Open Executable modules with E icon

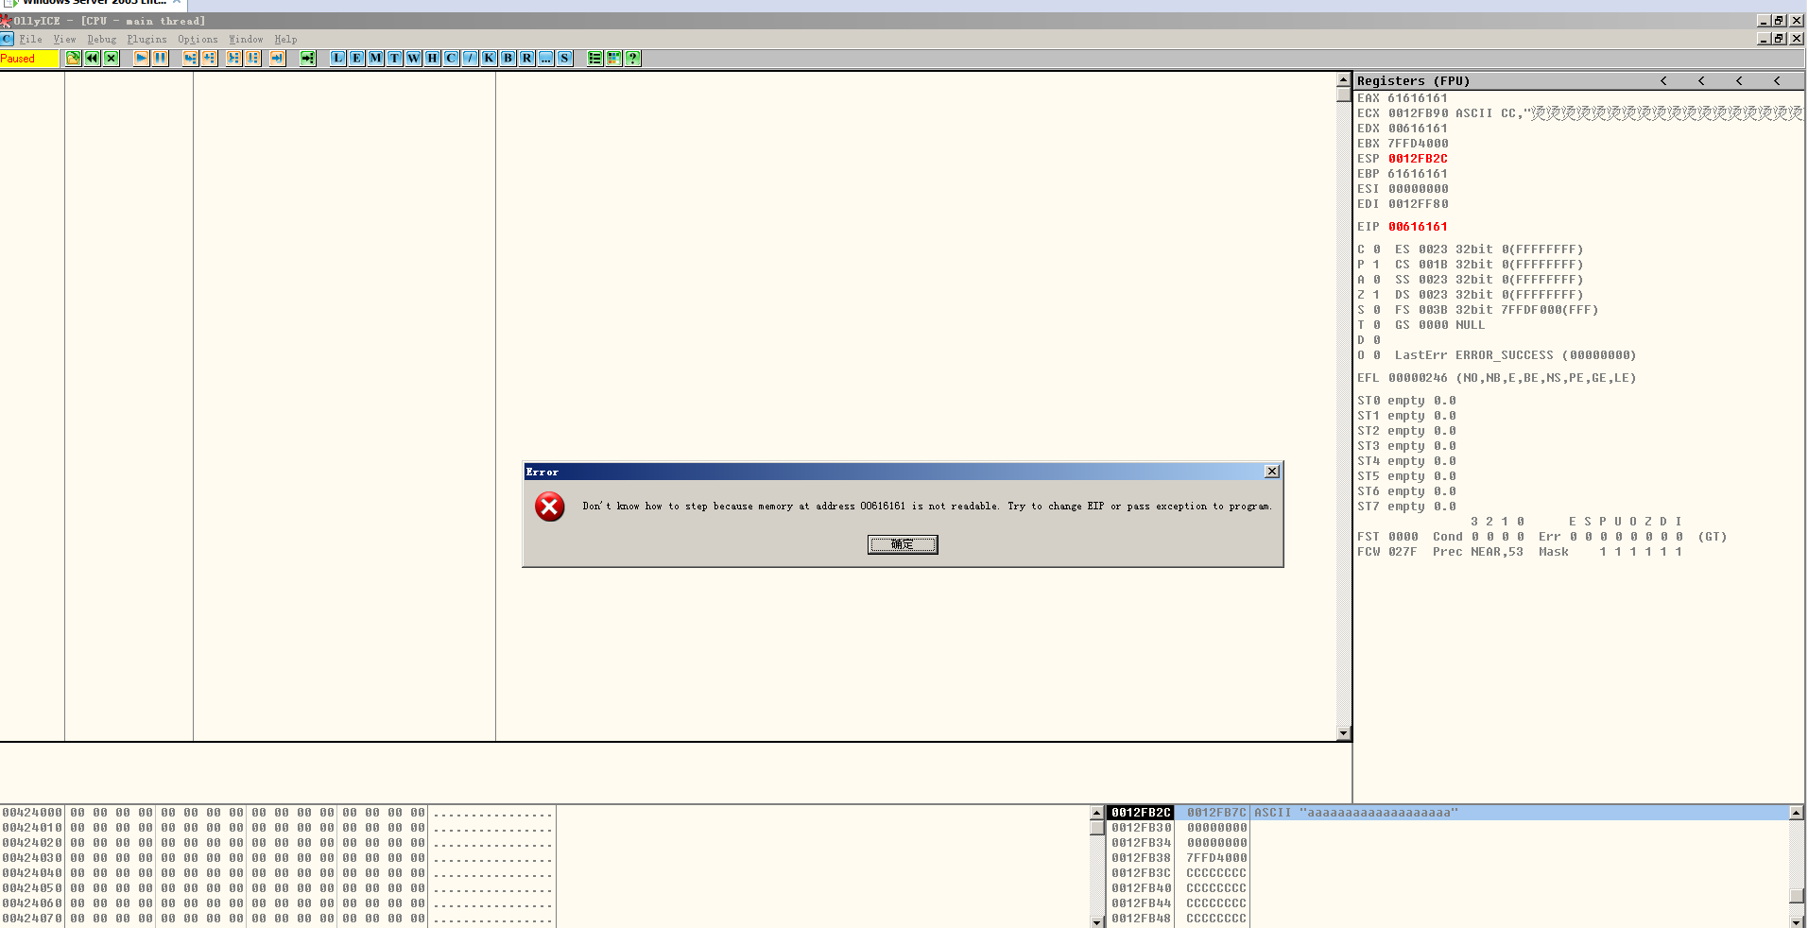(356, 59)
